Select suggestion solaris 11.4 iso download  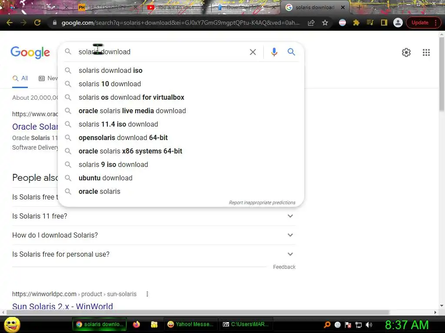[181, 124]
